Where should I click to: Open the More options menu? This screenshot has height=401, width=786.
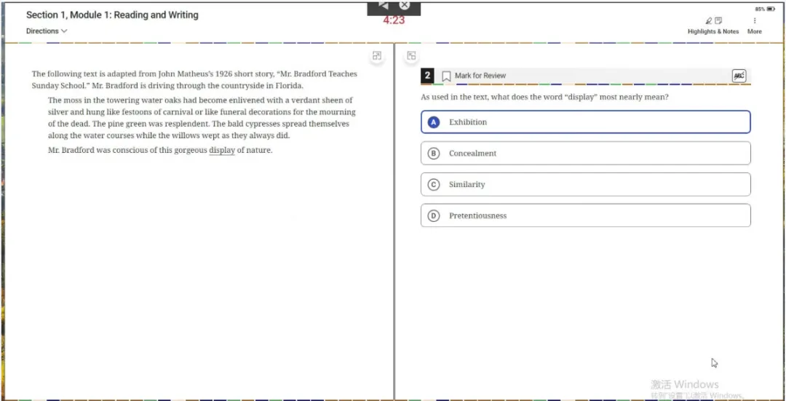tap(755, 26)
